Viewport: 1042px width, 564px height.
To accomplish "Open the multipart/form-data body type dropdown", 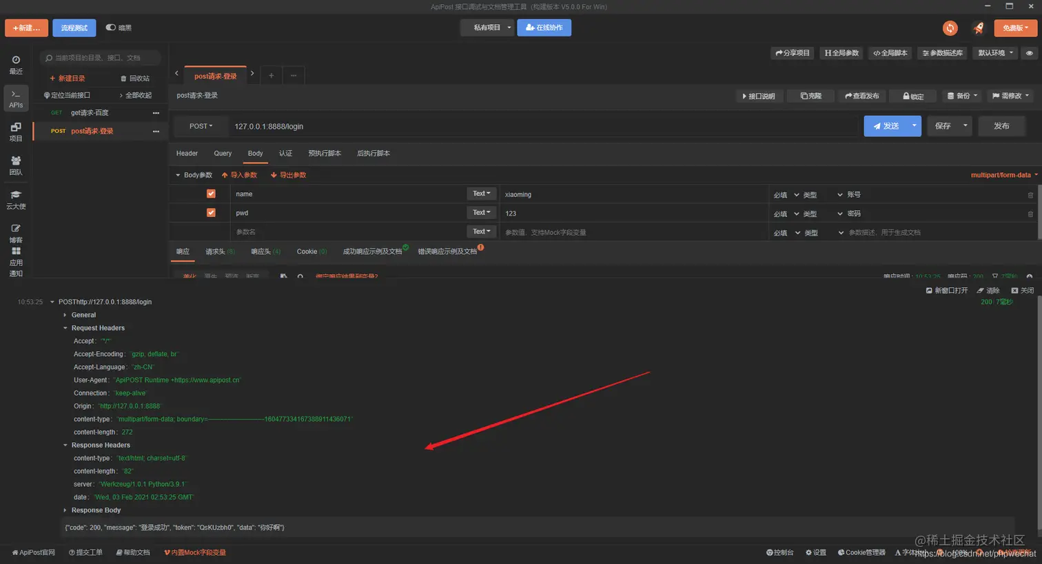I will tap(1004, 175).
